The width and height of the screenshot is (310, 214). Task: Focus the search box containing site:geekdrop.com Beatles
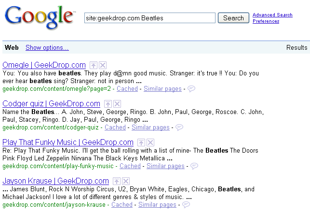pyautogui.click(x=149, y=18)
